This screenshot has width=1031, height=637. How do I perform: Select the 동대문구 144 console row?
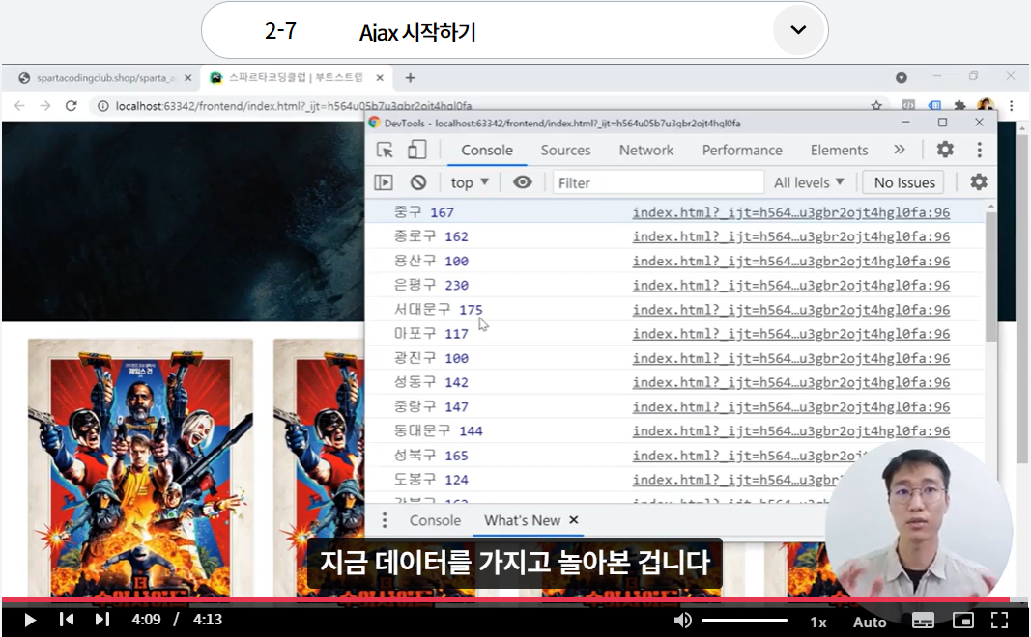tap(674, 430)
